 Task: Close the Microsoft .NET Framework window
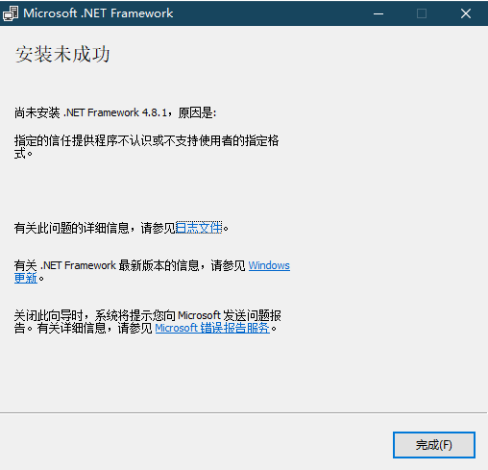click(466, 13)
